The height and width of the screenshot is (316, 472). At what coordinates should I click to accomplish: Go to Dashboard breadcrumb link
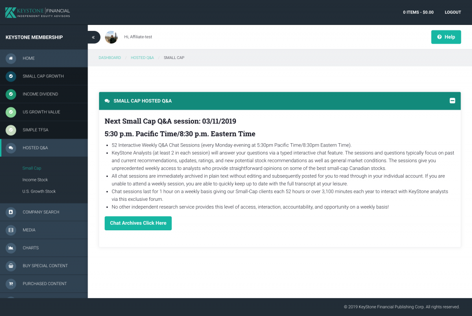coord(110,58)
